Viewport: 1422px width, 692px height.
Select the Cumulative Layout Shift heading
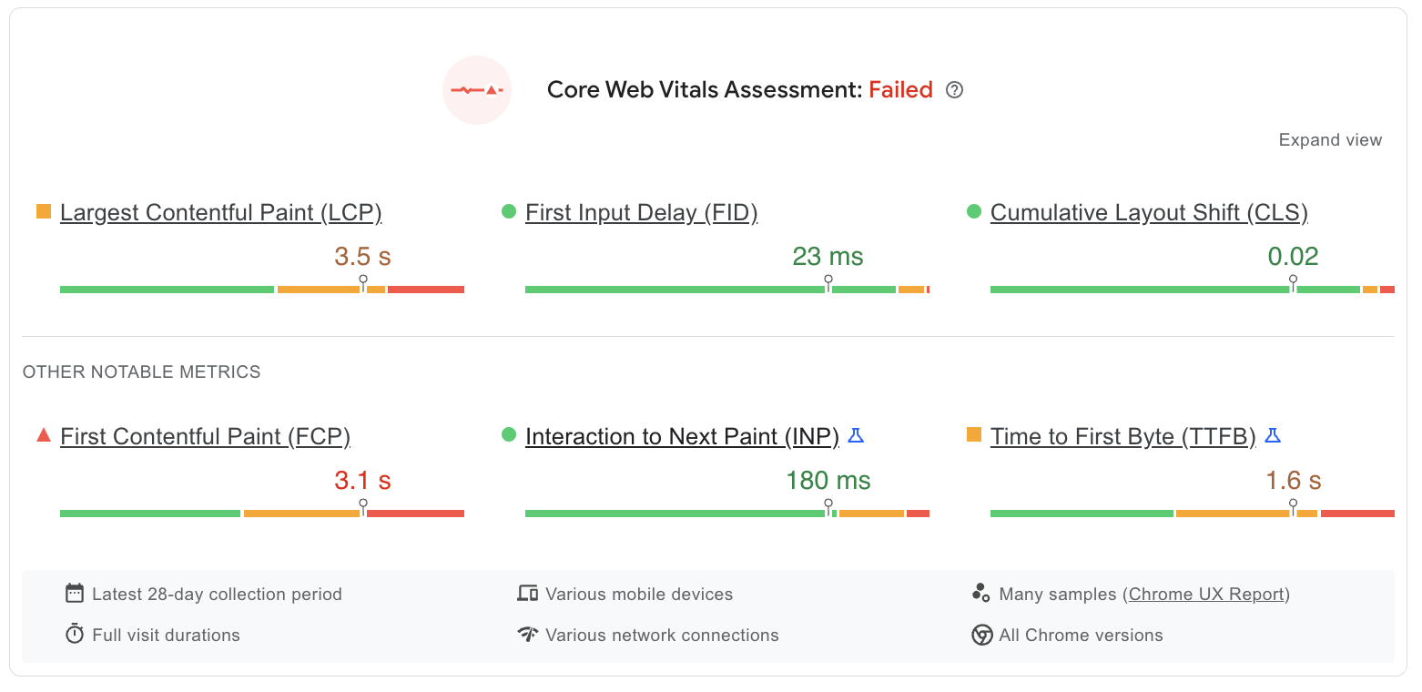click(1149, 212)
